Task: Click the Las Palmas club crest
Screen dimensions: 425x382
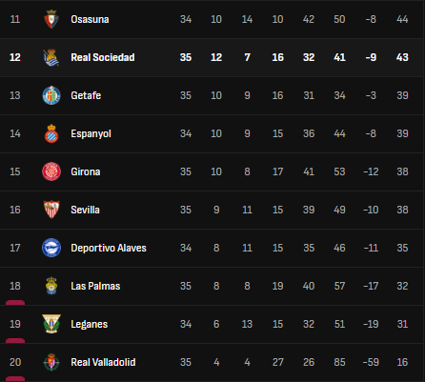Action: [x=51, y=286]
